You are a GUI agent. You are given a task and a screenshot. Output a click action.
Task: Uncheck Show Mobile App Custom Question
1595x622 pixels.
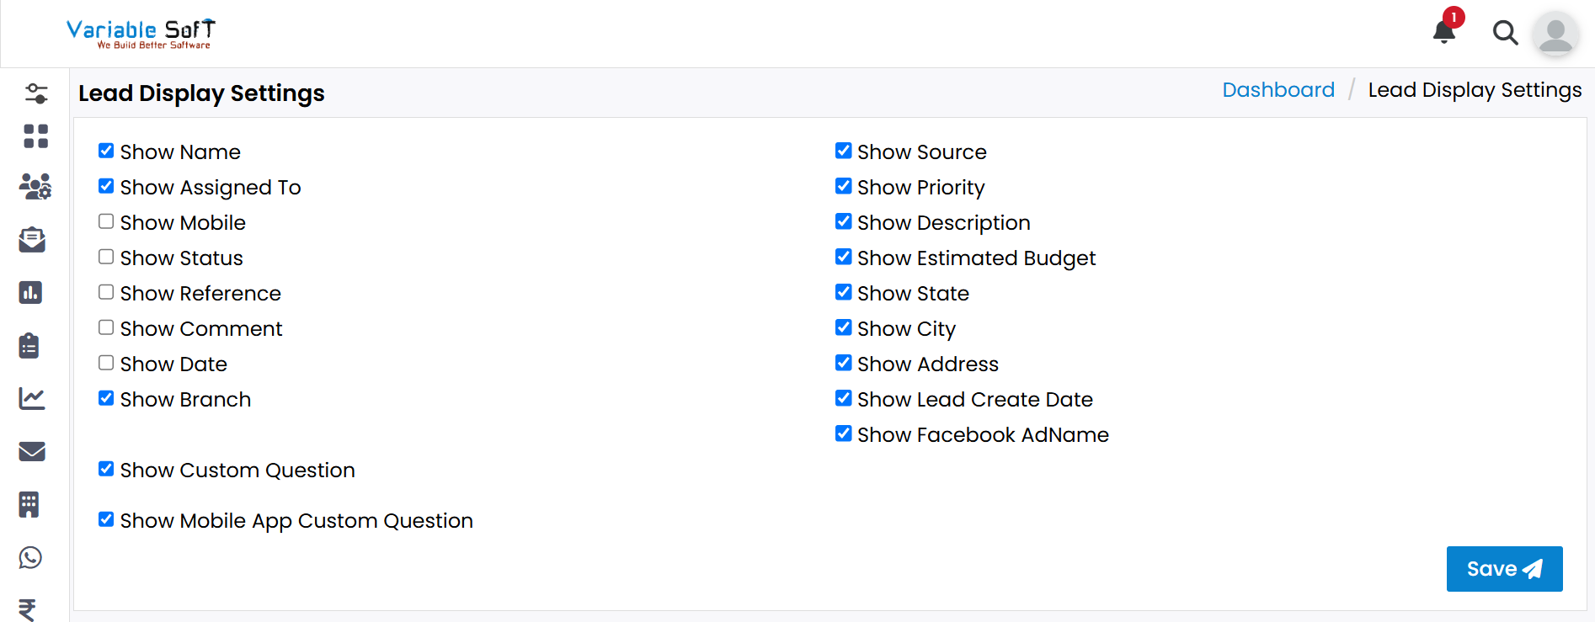click(106, 519)
